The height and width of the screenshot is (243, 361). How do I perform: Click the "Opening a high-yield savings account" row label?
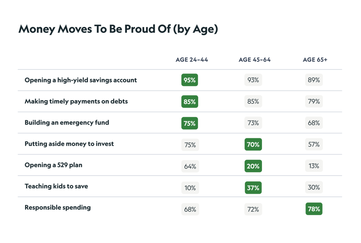point(81,80)
